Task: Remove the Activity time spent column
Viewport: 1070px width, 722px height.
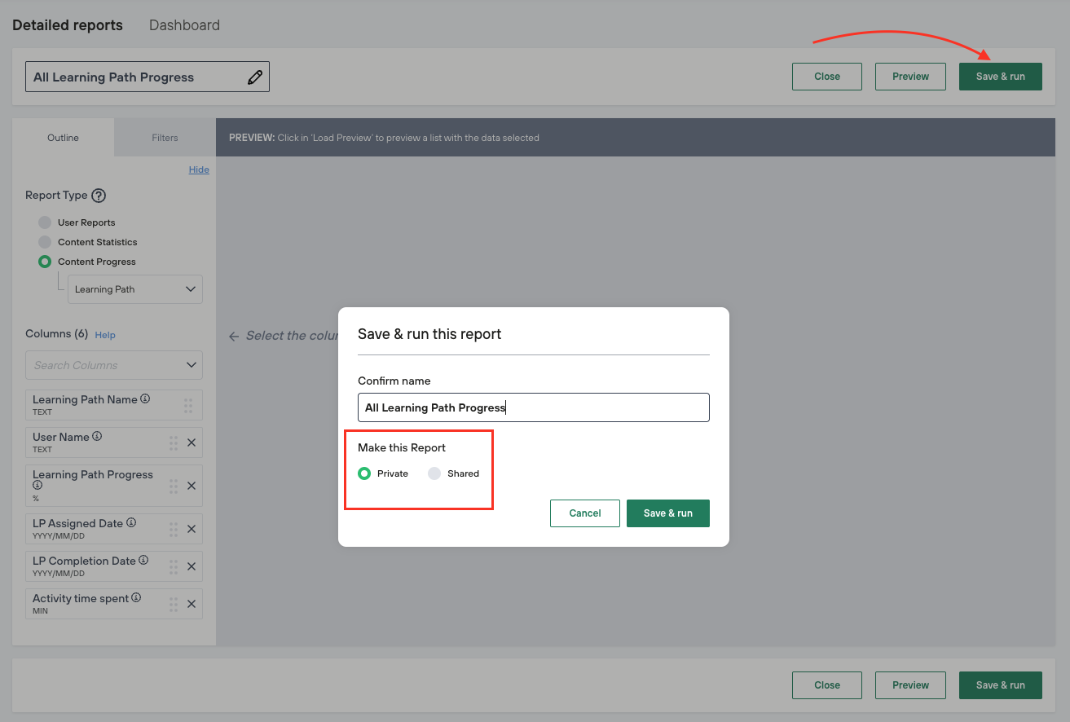Action: (192, 604)
